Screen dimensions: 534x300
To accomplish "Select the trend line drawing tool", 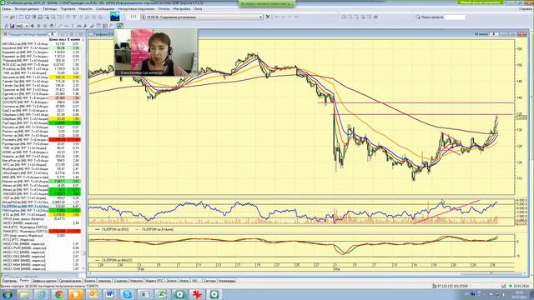I will click(x=60, y=26).
